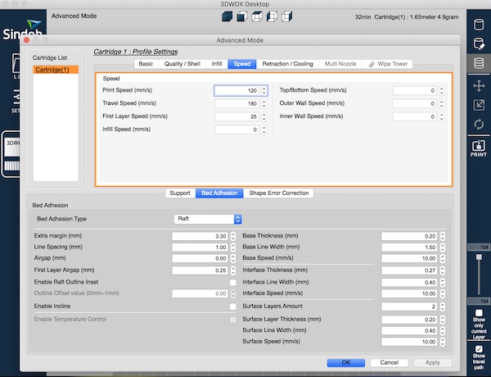Viewport: 491px width, 377px height.
Task: Click the Print Speed input field
Action: 237,91
